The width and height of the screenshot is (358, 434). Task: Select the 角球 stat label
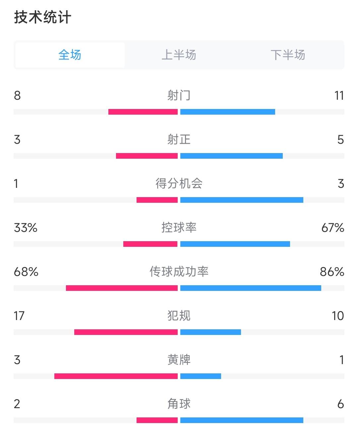(x=179, y=404)
